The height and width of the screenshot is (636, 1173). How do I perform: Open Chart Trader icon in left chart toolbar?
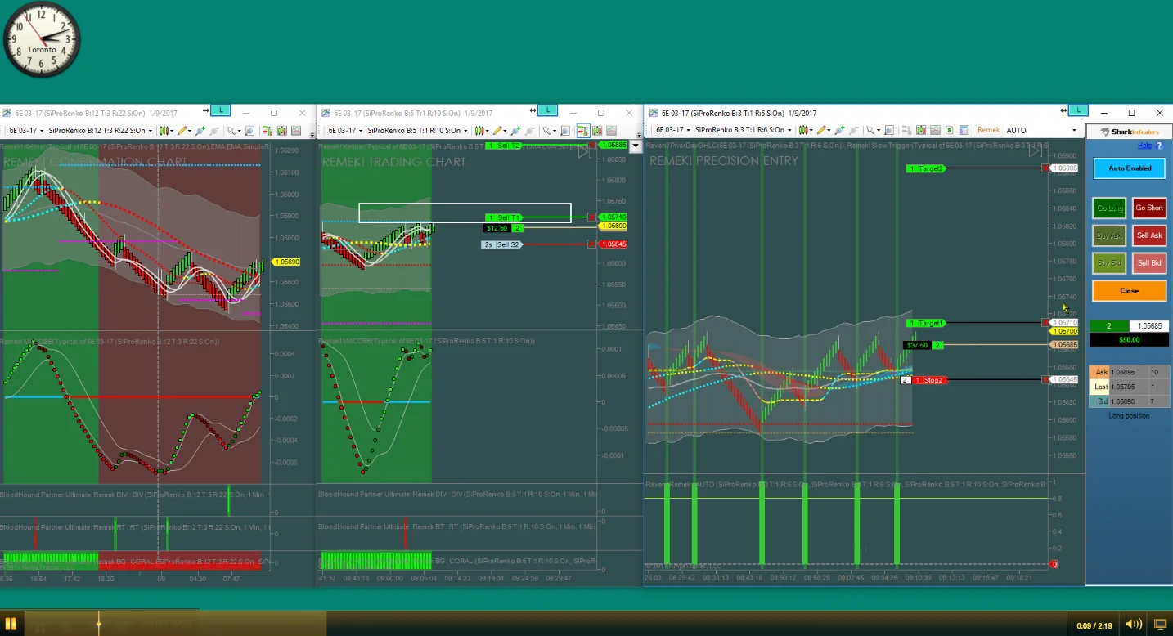267,130
